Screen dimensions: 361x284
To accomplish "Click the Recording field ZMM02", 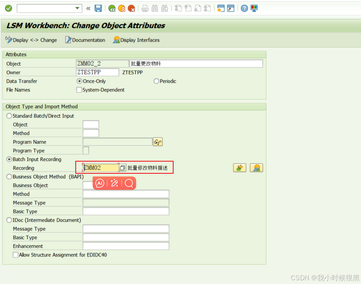I will coord(101,168).
